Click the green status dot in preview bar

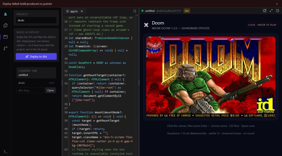coord(142,11)
